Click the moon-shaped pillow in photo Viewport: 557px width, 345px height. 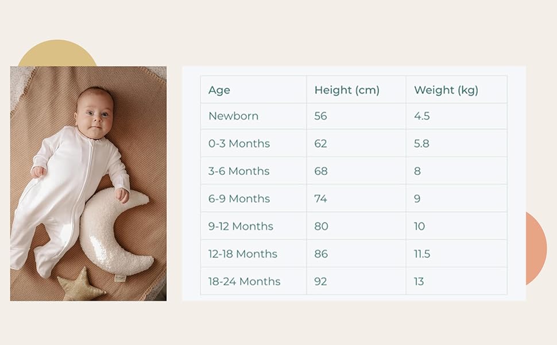[x=115, y=231]
